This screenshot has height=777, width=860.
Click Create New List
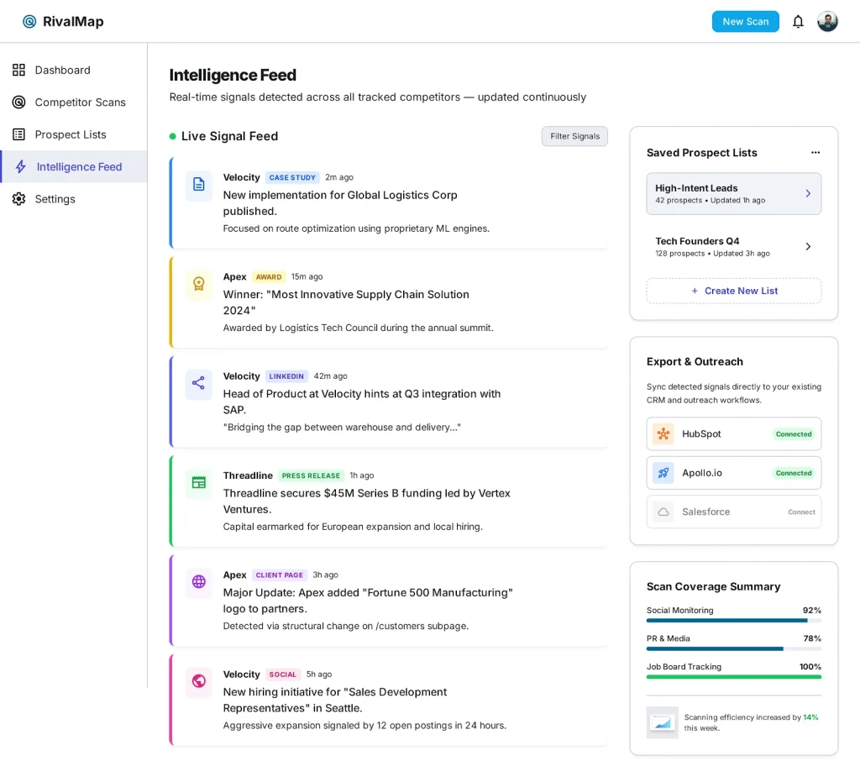(734, 291)
